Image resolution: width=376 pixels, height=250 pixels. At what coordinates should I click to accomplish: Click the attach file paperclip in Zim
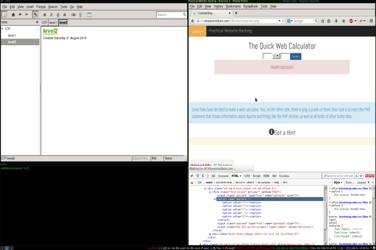pos(80,15)
